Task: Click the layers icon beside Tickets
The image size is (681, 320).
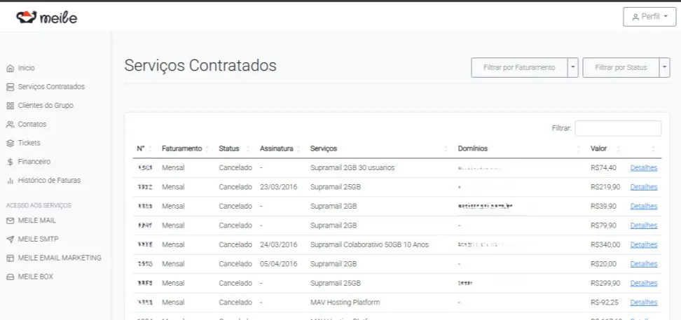Action: pos(11,143)
